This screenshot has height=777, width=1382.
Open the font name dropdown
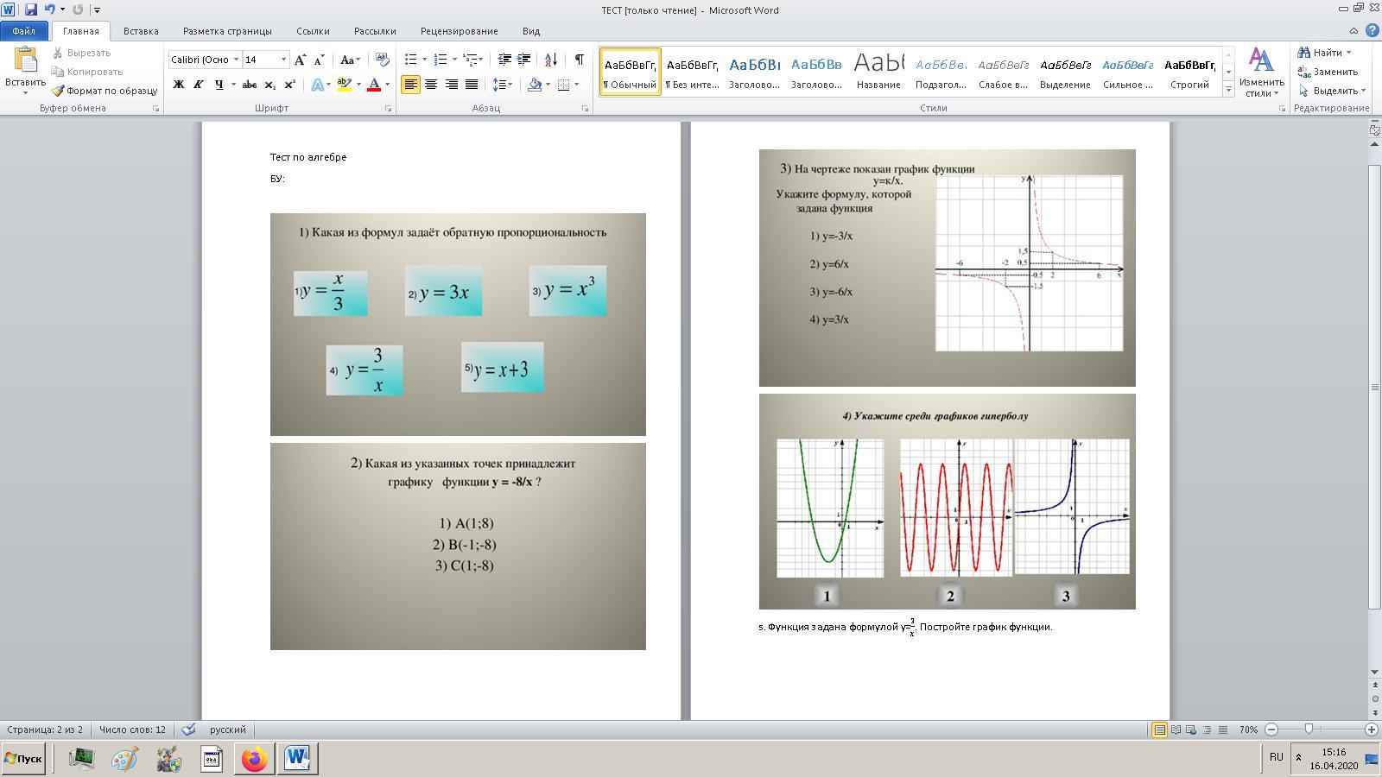point(236,60)
